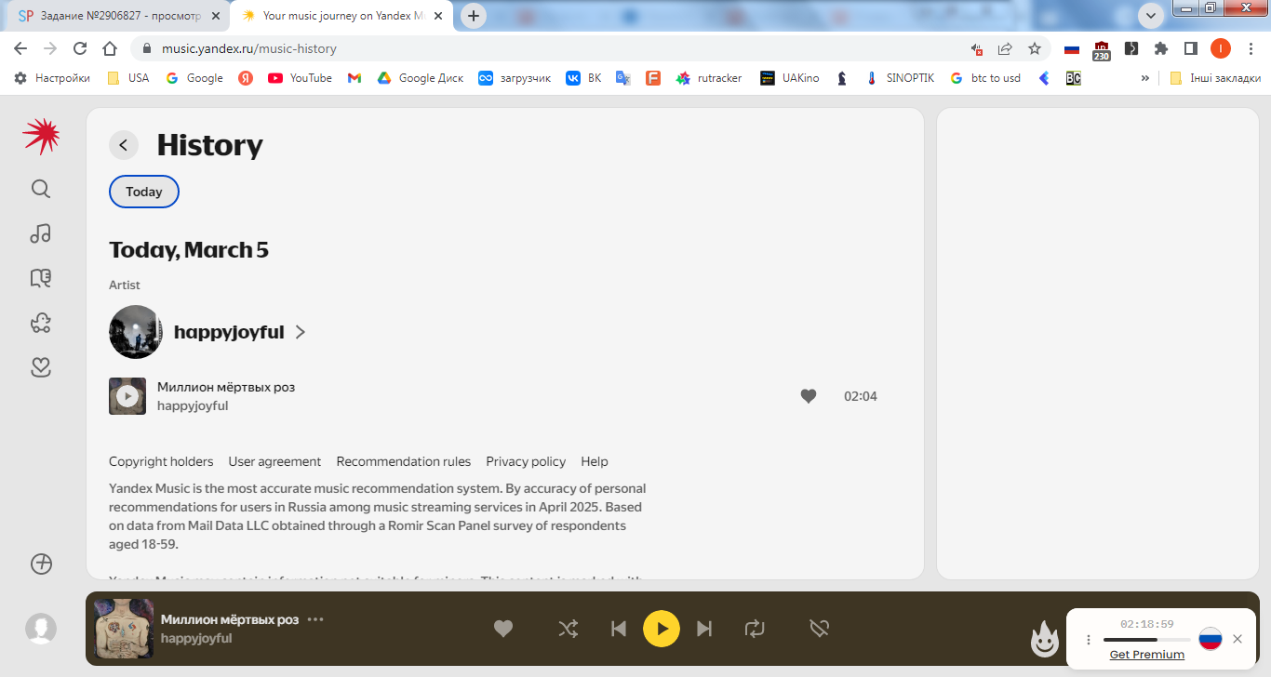Screen dimensions: 1271x677
Task: Click the share page icon in address bar
Action: (1005, 48)
